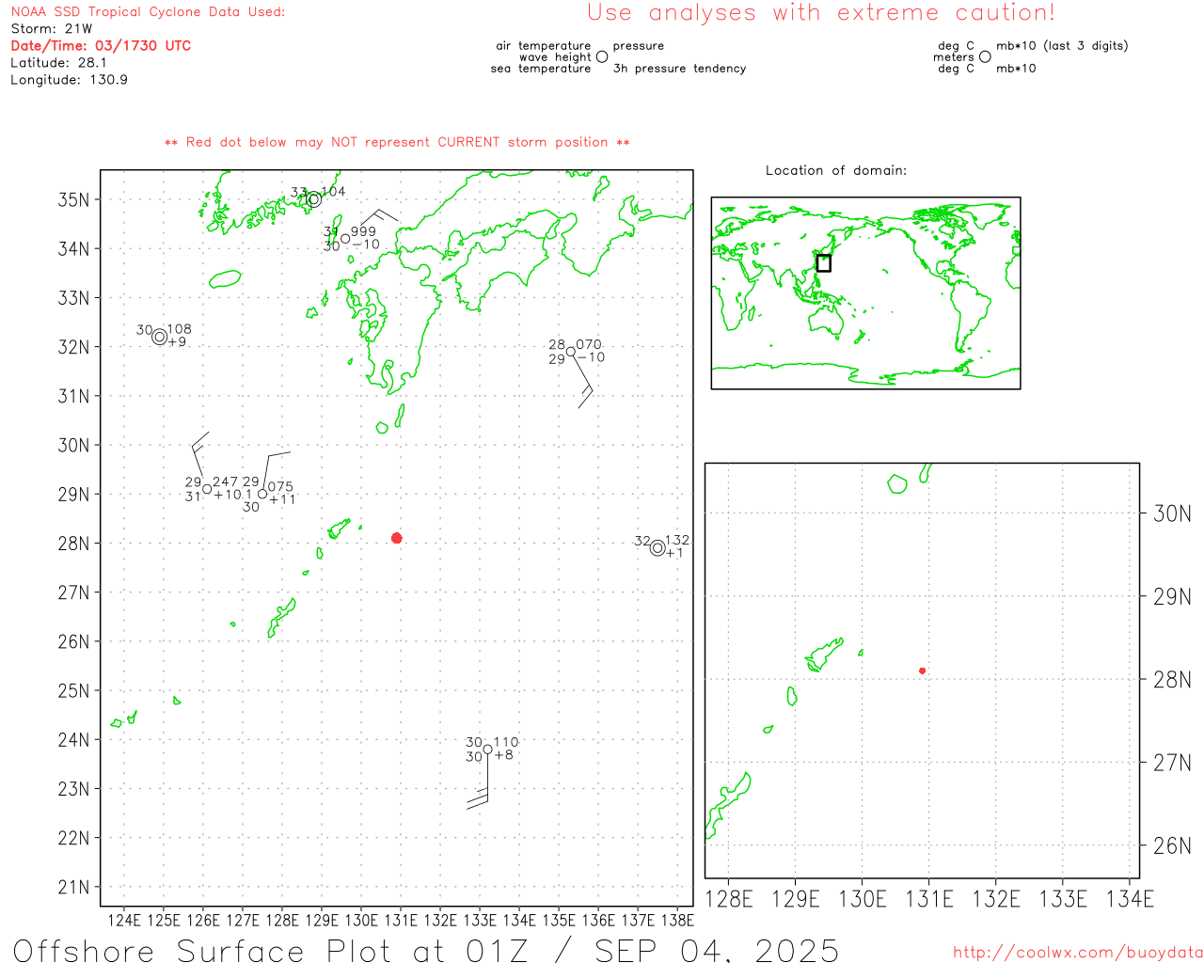Select the station circle labeled 999 -10
The image size is (1204, 963).
pyautogui.click(x=345, y=239)
